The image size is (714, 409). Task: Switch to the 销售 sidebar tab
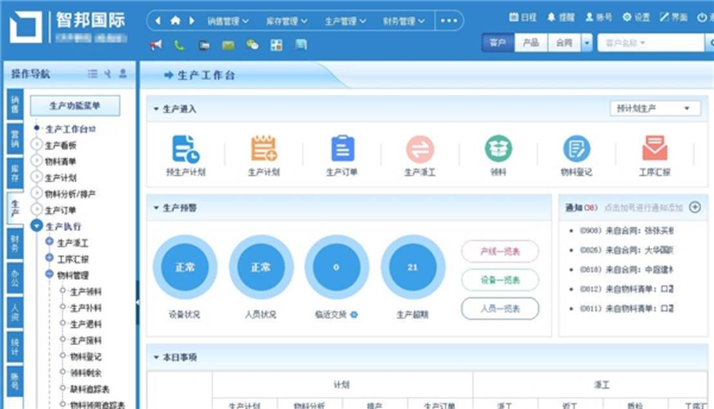[x=15, y=105]
